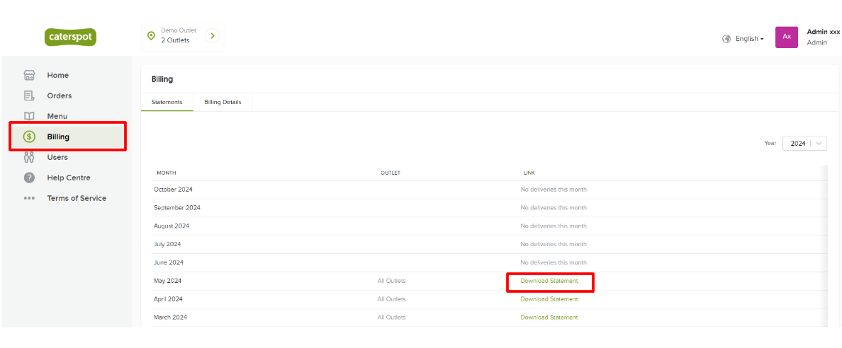842x348 pixels.
Task: Download Statement for March 2024
Action: pos(549,318)
